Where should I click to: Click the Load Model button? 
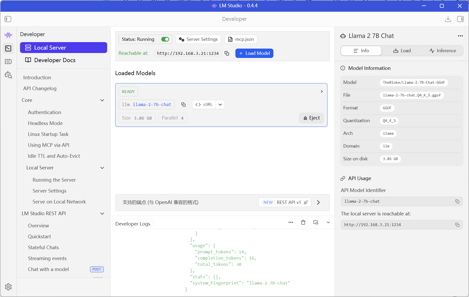[254, 53]
